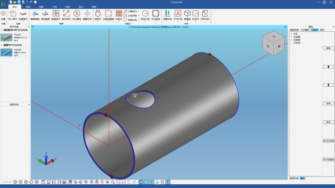335x188 pixels.
Task: Click the 变为打标线 button
Action: tap(328, 141)
